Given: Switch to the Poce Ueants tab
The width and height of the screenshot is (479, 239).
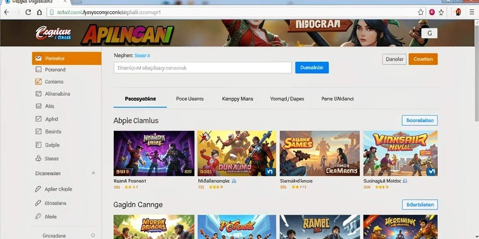Looking at the screenshot, I should point(190,99).
